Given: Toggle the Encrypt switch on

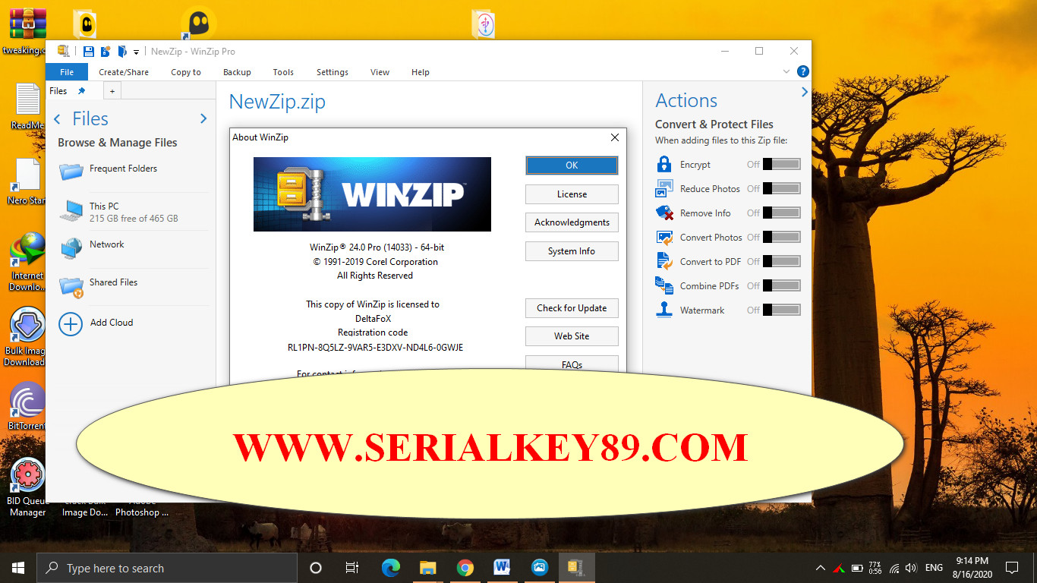Looking at the screenshot, I should pyautogui.click(x=781, y=164).
